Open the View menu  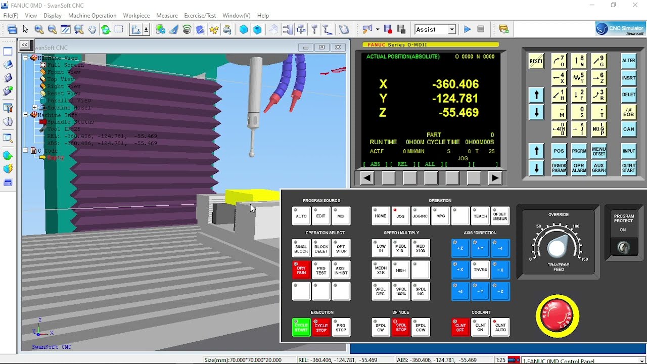(x=31, y=16)
